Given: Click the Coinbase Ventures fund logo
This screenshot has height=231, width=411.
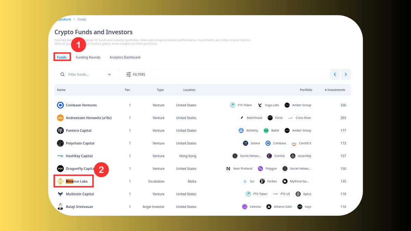Looking at the screenshot, I should pos(60,105).
